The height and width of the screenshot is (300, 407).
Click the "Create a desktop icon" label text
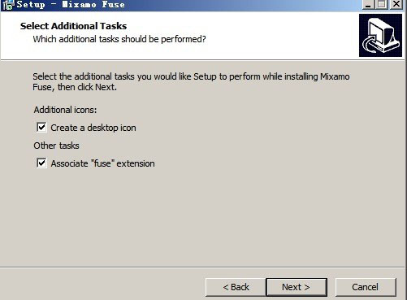93,128
